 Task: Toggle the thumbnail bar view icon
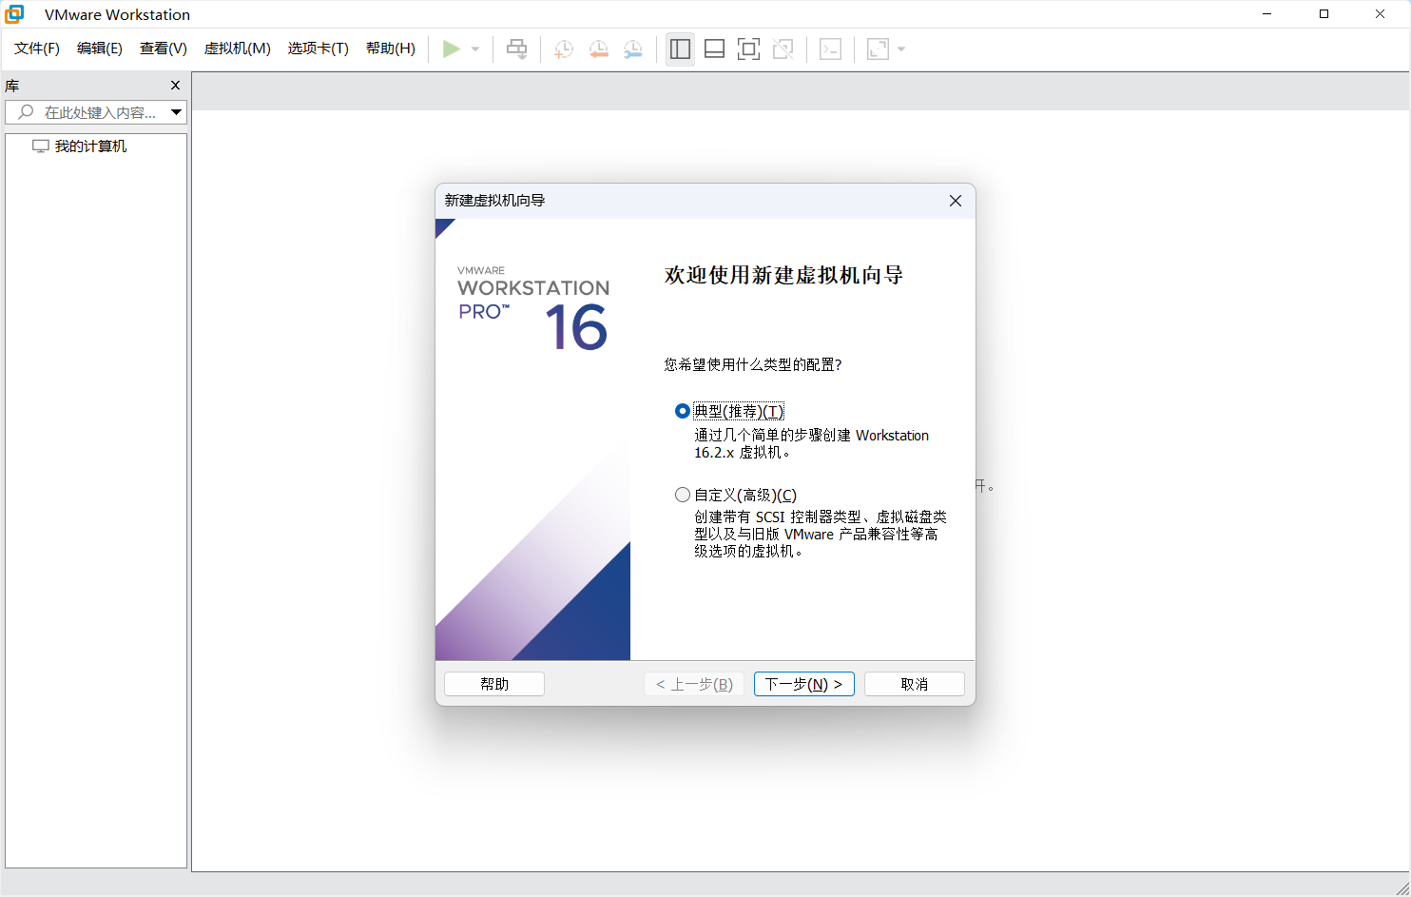(x=714, y=49)
